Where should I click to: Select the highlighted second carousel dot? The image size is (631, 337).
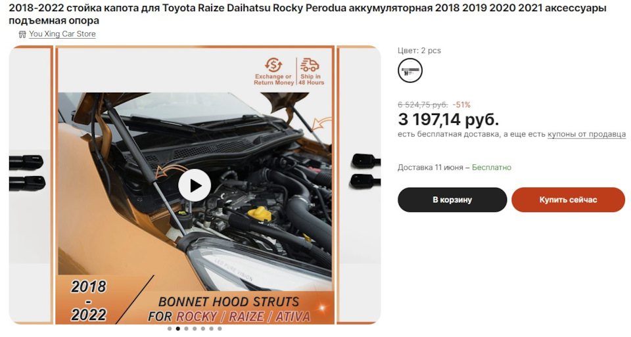pos(178,329)
